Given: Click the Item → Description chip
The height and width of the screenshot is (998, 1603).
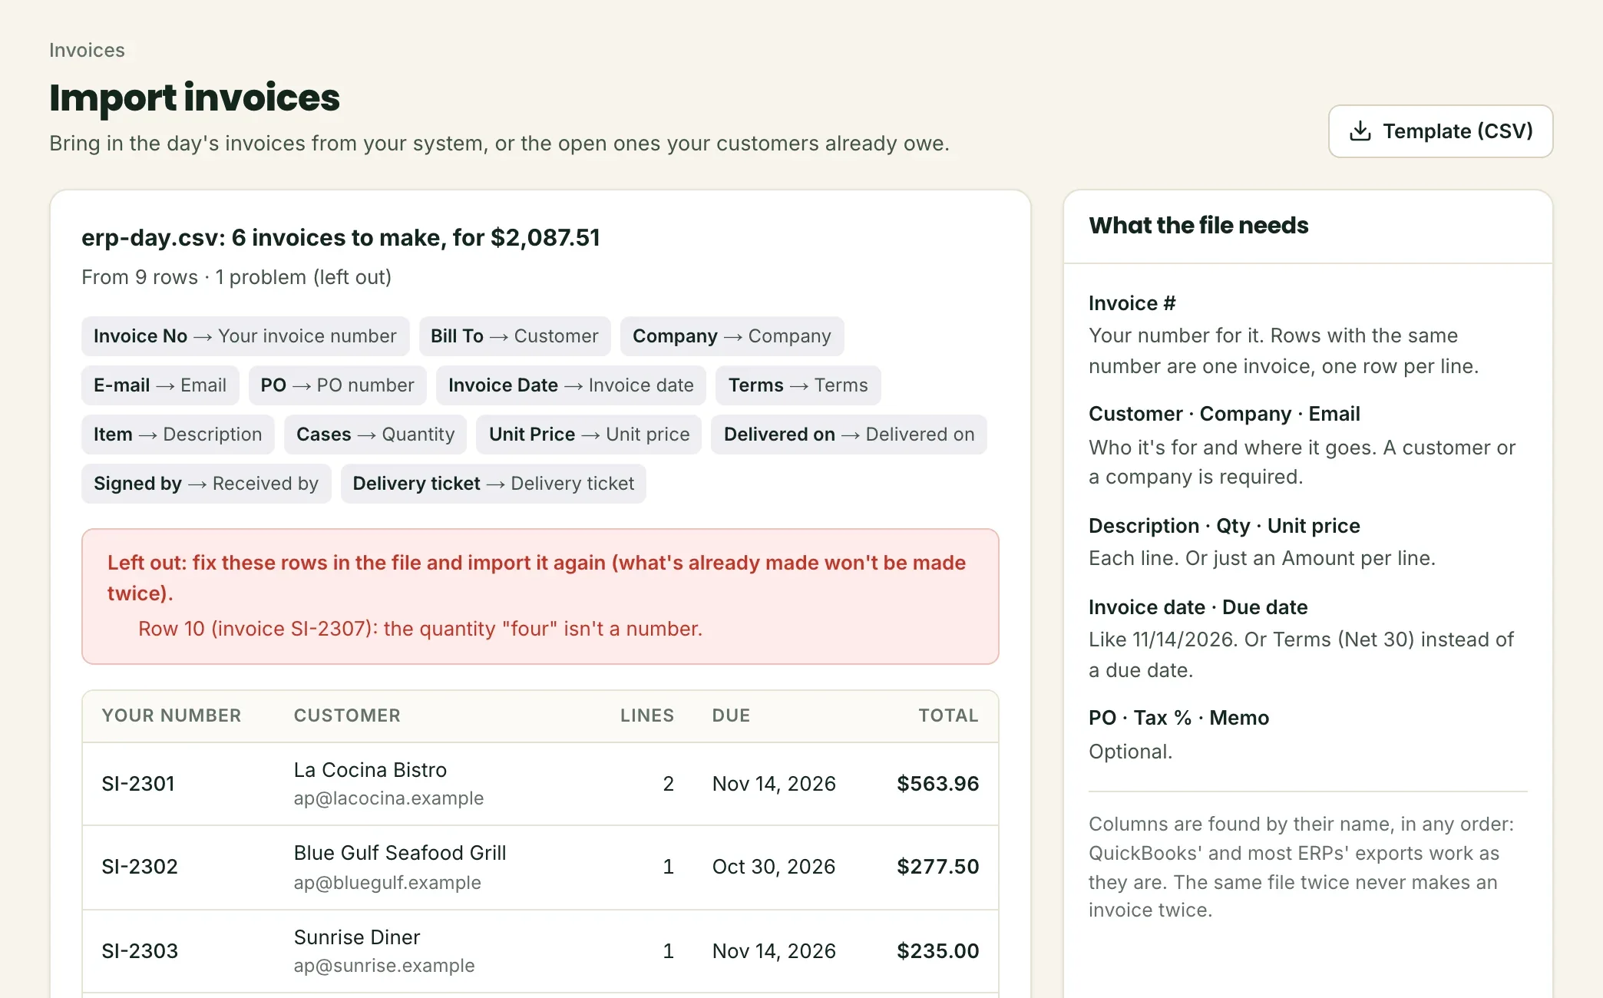Looking at the screenshot, I should 177,435.
